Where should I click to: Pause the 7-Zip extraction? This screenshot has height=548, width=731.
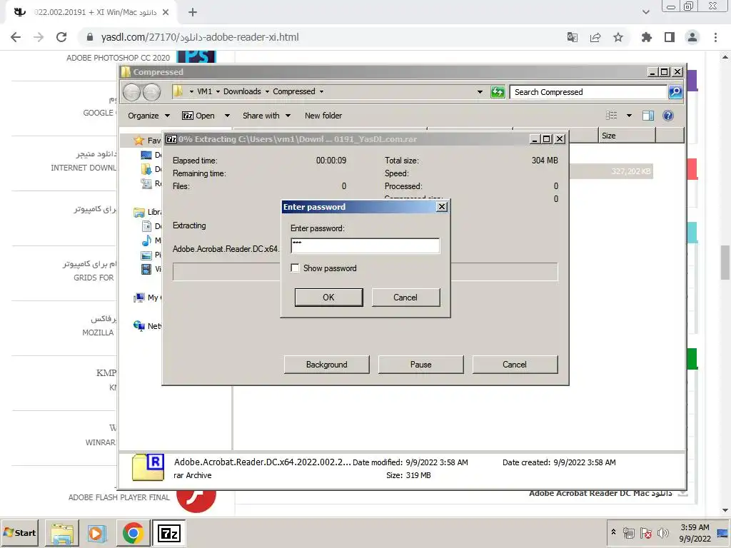(420, 365)
